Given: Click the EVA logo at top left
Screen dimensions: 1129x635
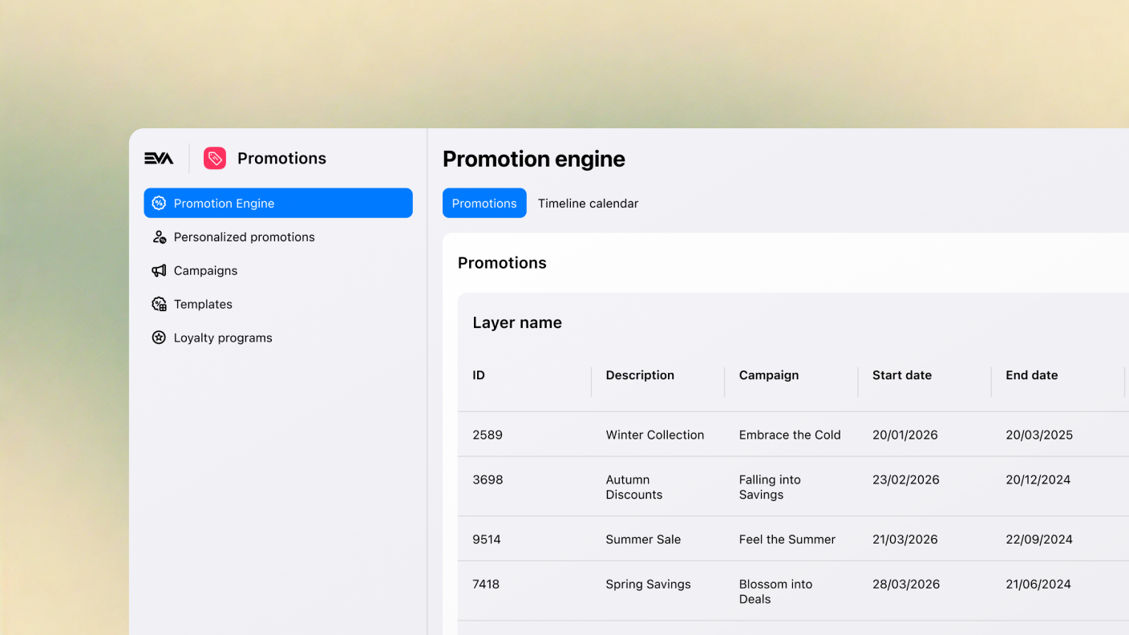Looking at the screenshot, I should click(159, 158).
